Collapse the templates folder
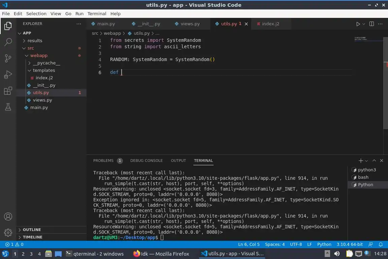This screenshot has width=388, height=259. click(52, 70)
